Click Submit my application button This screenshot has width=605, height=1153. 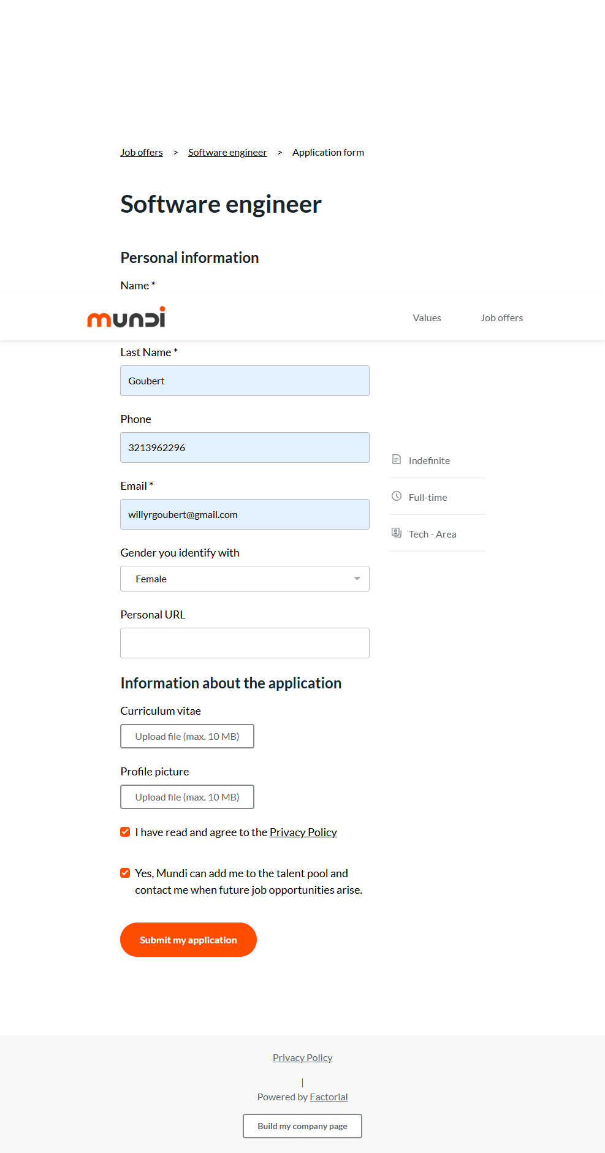[188, 940]
